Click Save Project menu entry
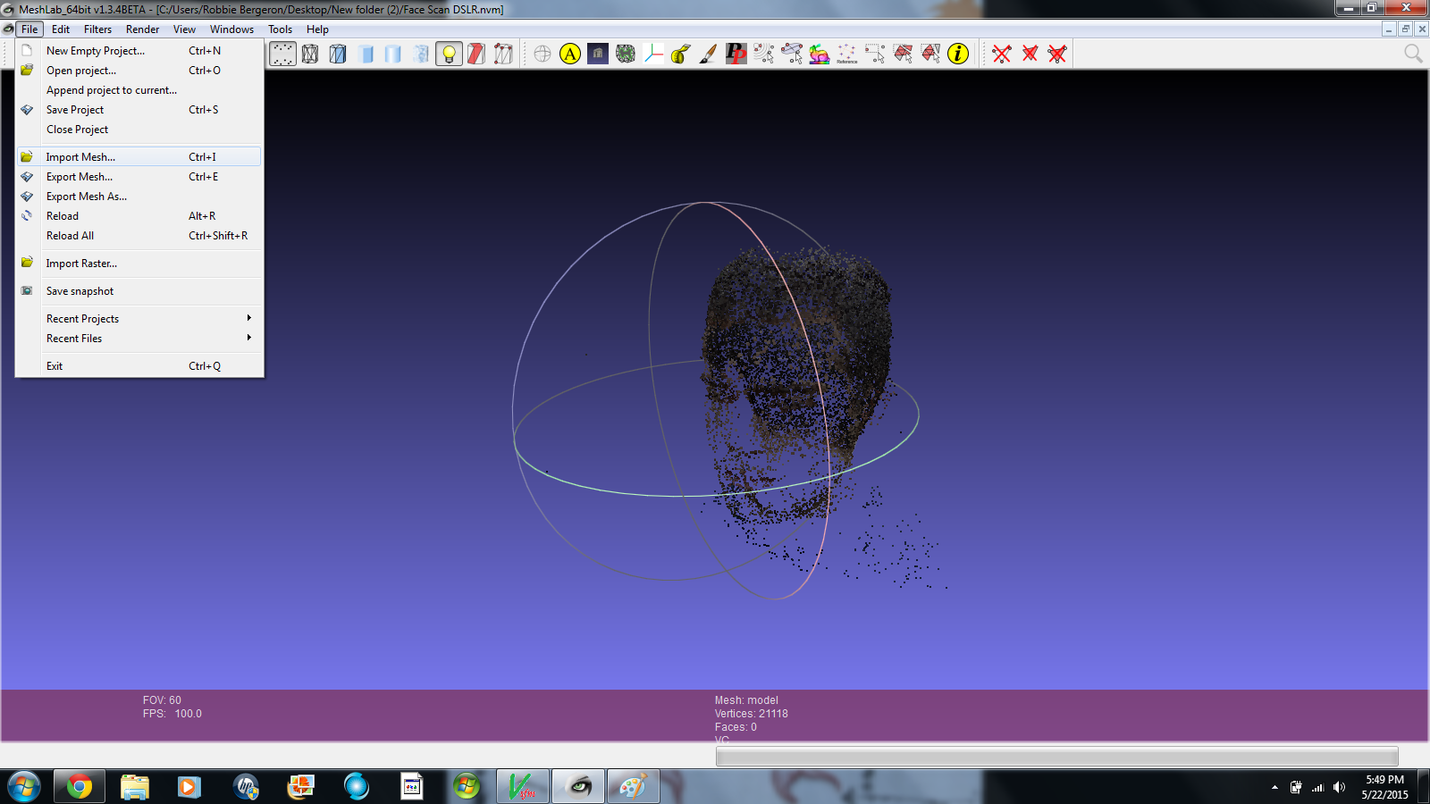This screenshot has height=804, width=1430. point(139,110)
